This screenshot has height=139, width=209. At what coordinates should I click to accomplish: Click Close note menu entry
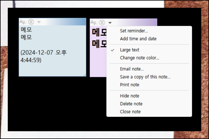149,112
